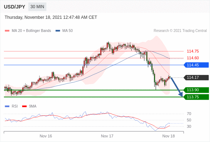Image resolution: width=210 pixels, height=142 pixels.
Task: Click the chart timestamp Thursday, November 18, 2021
Action: pyautogui.click(x=51, y=17)
